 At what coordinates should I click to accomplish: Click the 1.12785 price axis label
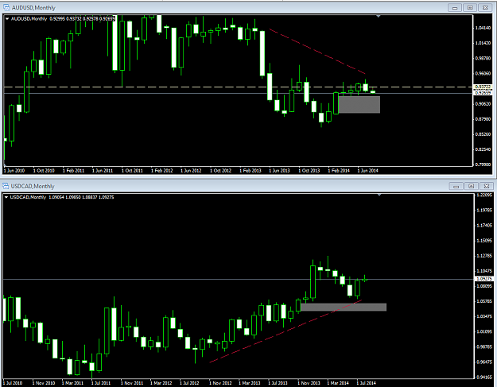tap(484, 256)
